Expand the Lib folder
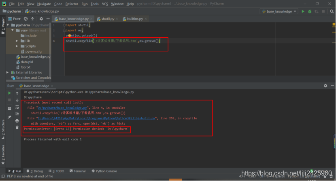This screenshot has height=181, width=336. (17, 41)
